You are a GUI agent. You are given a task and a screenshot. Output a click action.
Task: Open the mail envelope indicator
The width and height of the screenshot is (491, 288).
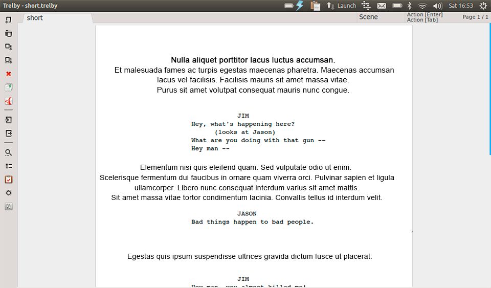(382, 6)
